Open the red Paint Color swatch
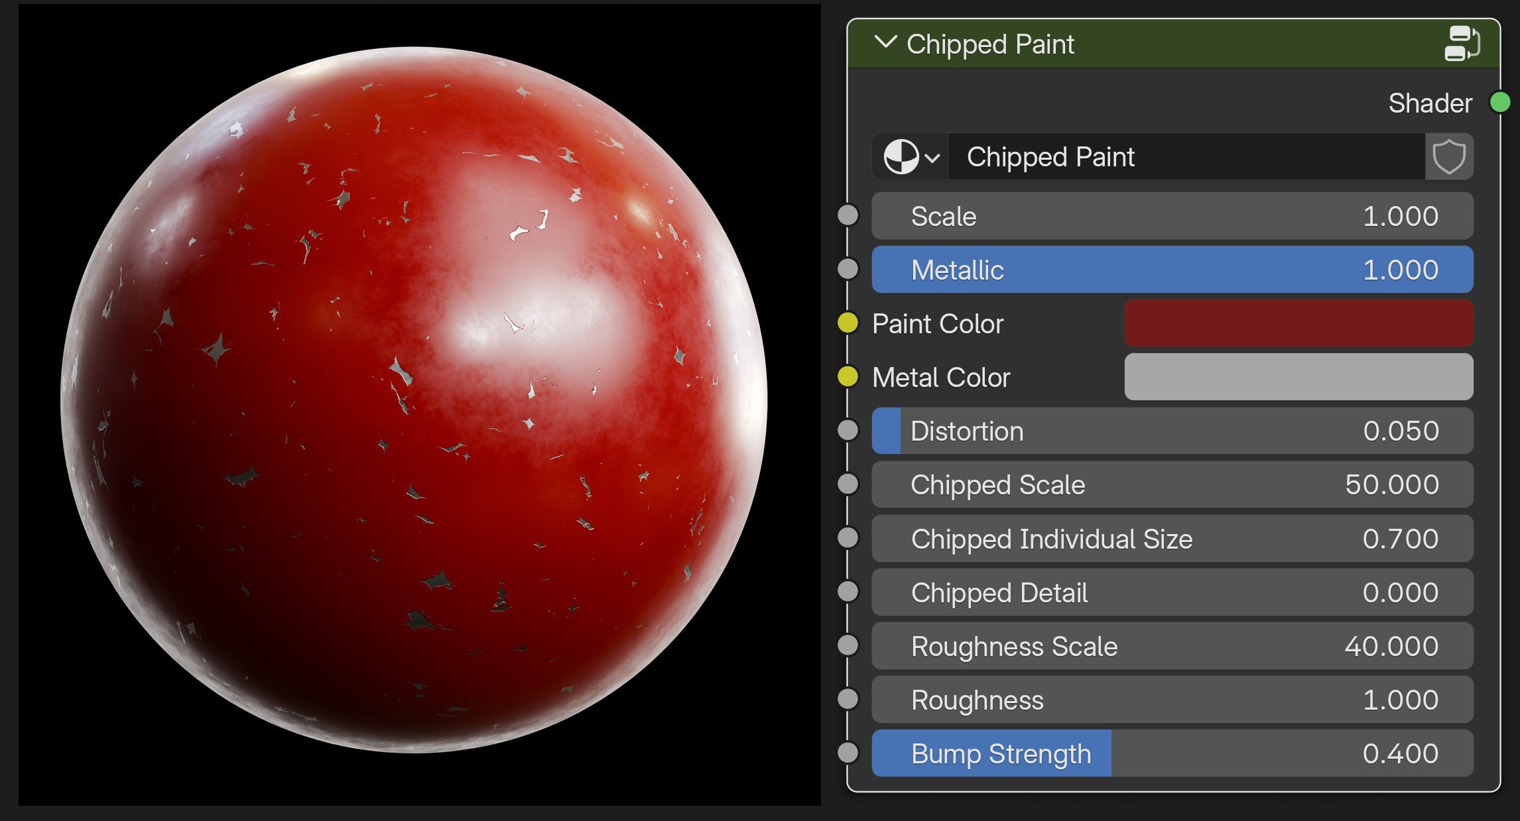 pyautogui.click(x=1298, y=323)
